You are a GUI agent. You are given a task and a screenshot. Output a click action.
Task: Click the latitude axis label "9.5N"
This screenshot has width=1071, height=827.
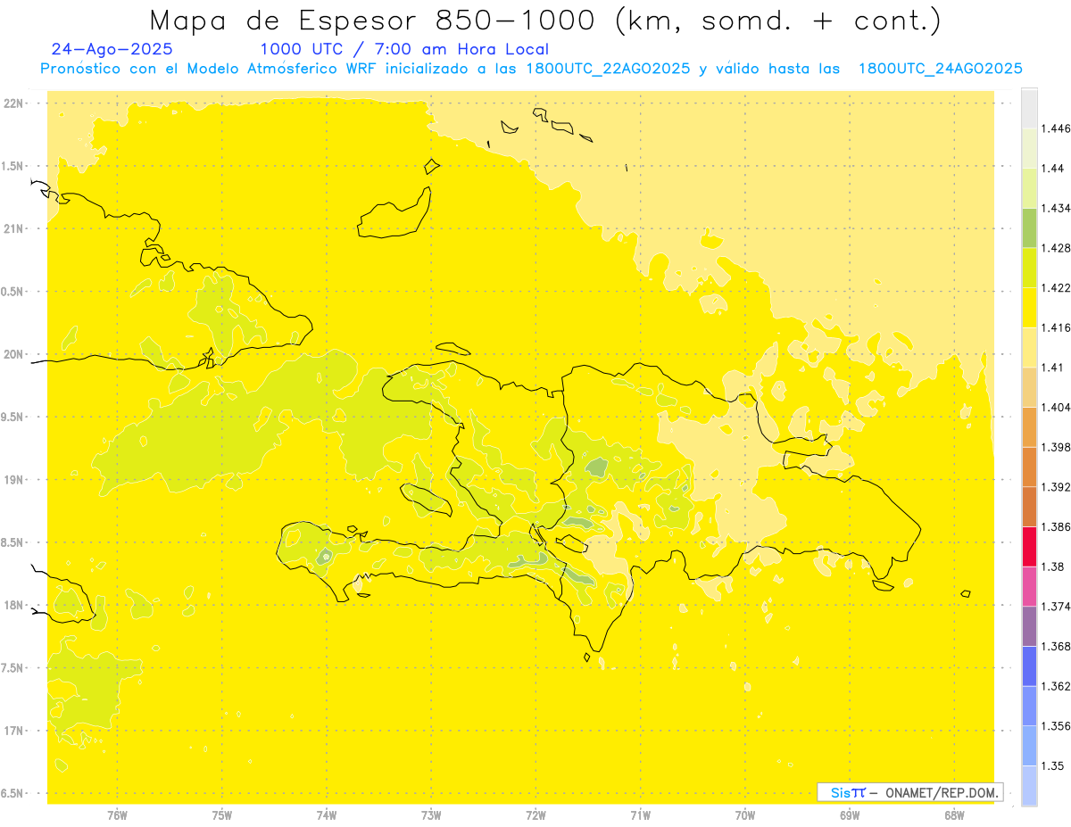tap(13, 418)
